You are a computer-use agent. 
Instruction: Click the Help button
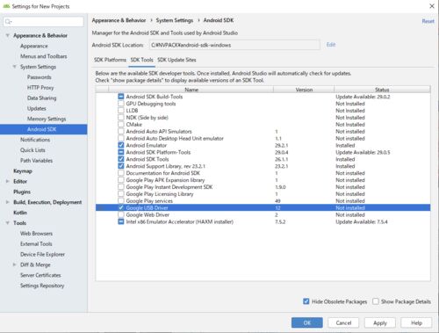pyautogui.click(x=416, y=322)
